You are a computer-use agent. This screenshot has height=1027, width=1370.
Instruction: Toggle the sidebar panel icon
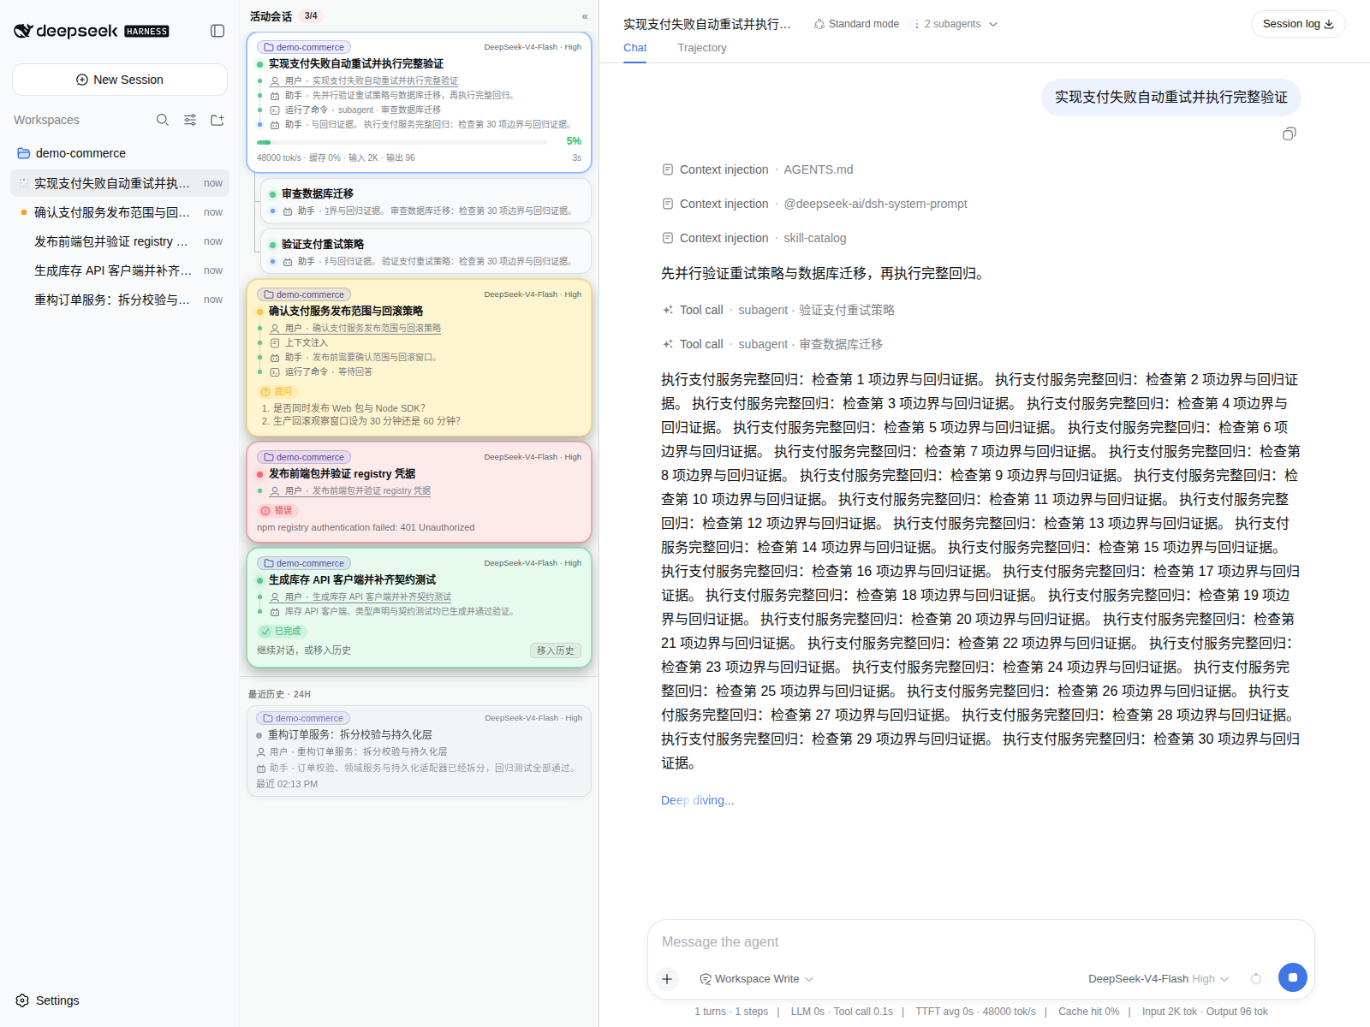217,31
